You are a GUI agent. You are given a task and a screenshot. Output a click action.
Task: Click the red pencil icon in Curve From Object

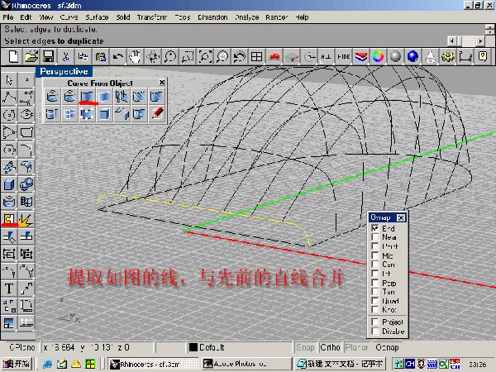157,113
